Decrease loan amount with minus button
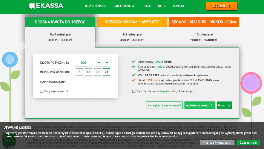This screenshot has height=149, width=264. 107,63
